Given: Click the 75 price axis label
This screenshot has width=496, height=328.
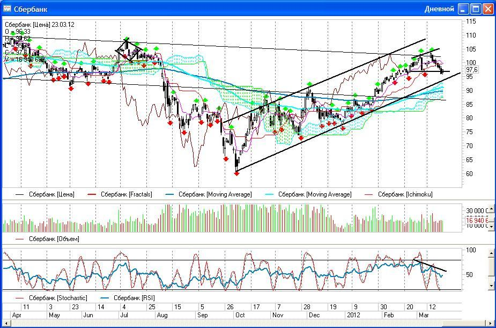Looking at the screenshot, I should click(x=469, y=132).
